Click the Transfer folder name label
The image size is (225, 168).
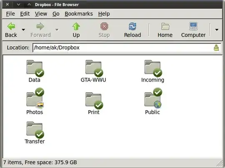click(x=35, y=141)
